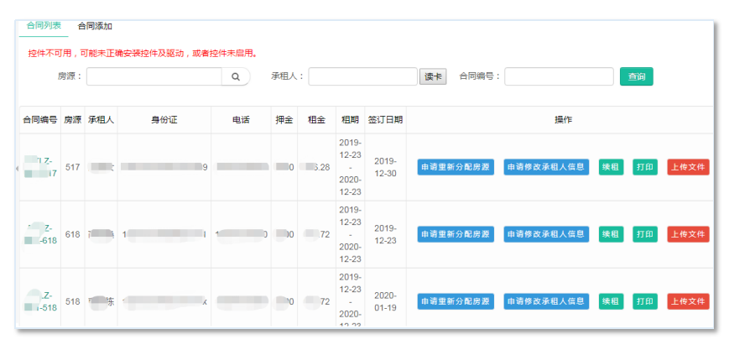The image size is (750, 350).
Task: Switch to the 合同列表 tab
Action: click(44, 26)
